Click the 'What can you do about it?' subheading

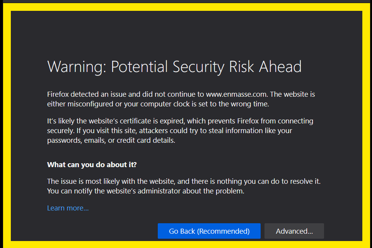click(x=92, y=164)
